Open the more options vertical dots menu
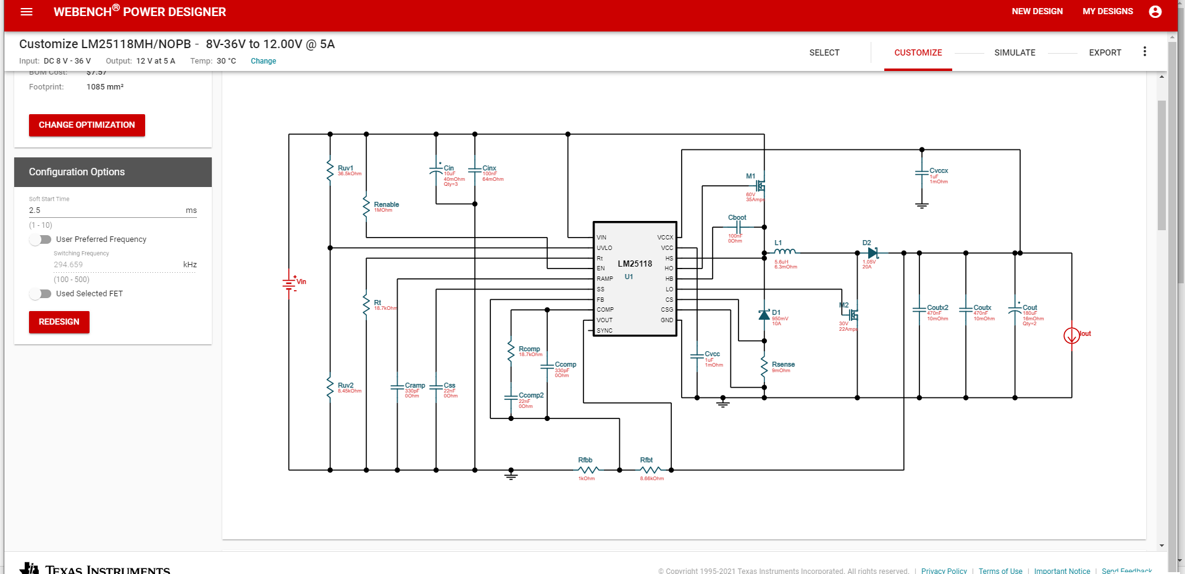This screenshot has height=574, width=1185. (1144, 51)
